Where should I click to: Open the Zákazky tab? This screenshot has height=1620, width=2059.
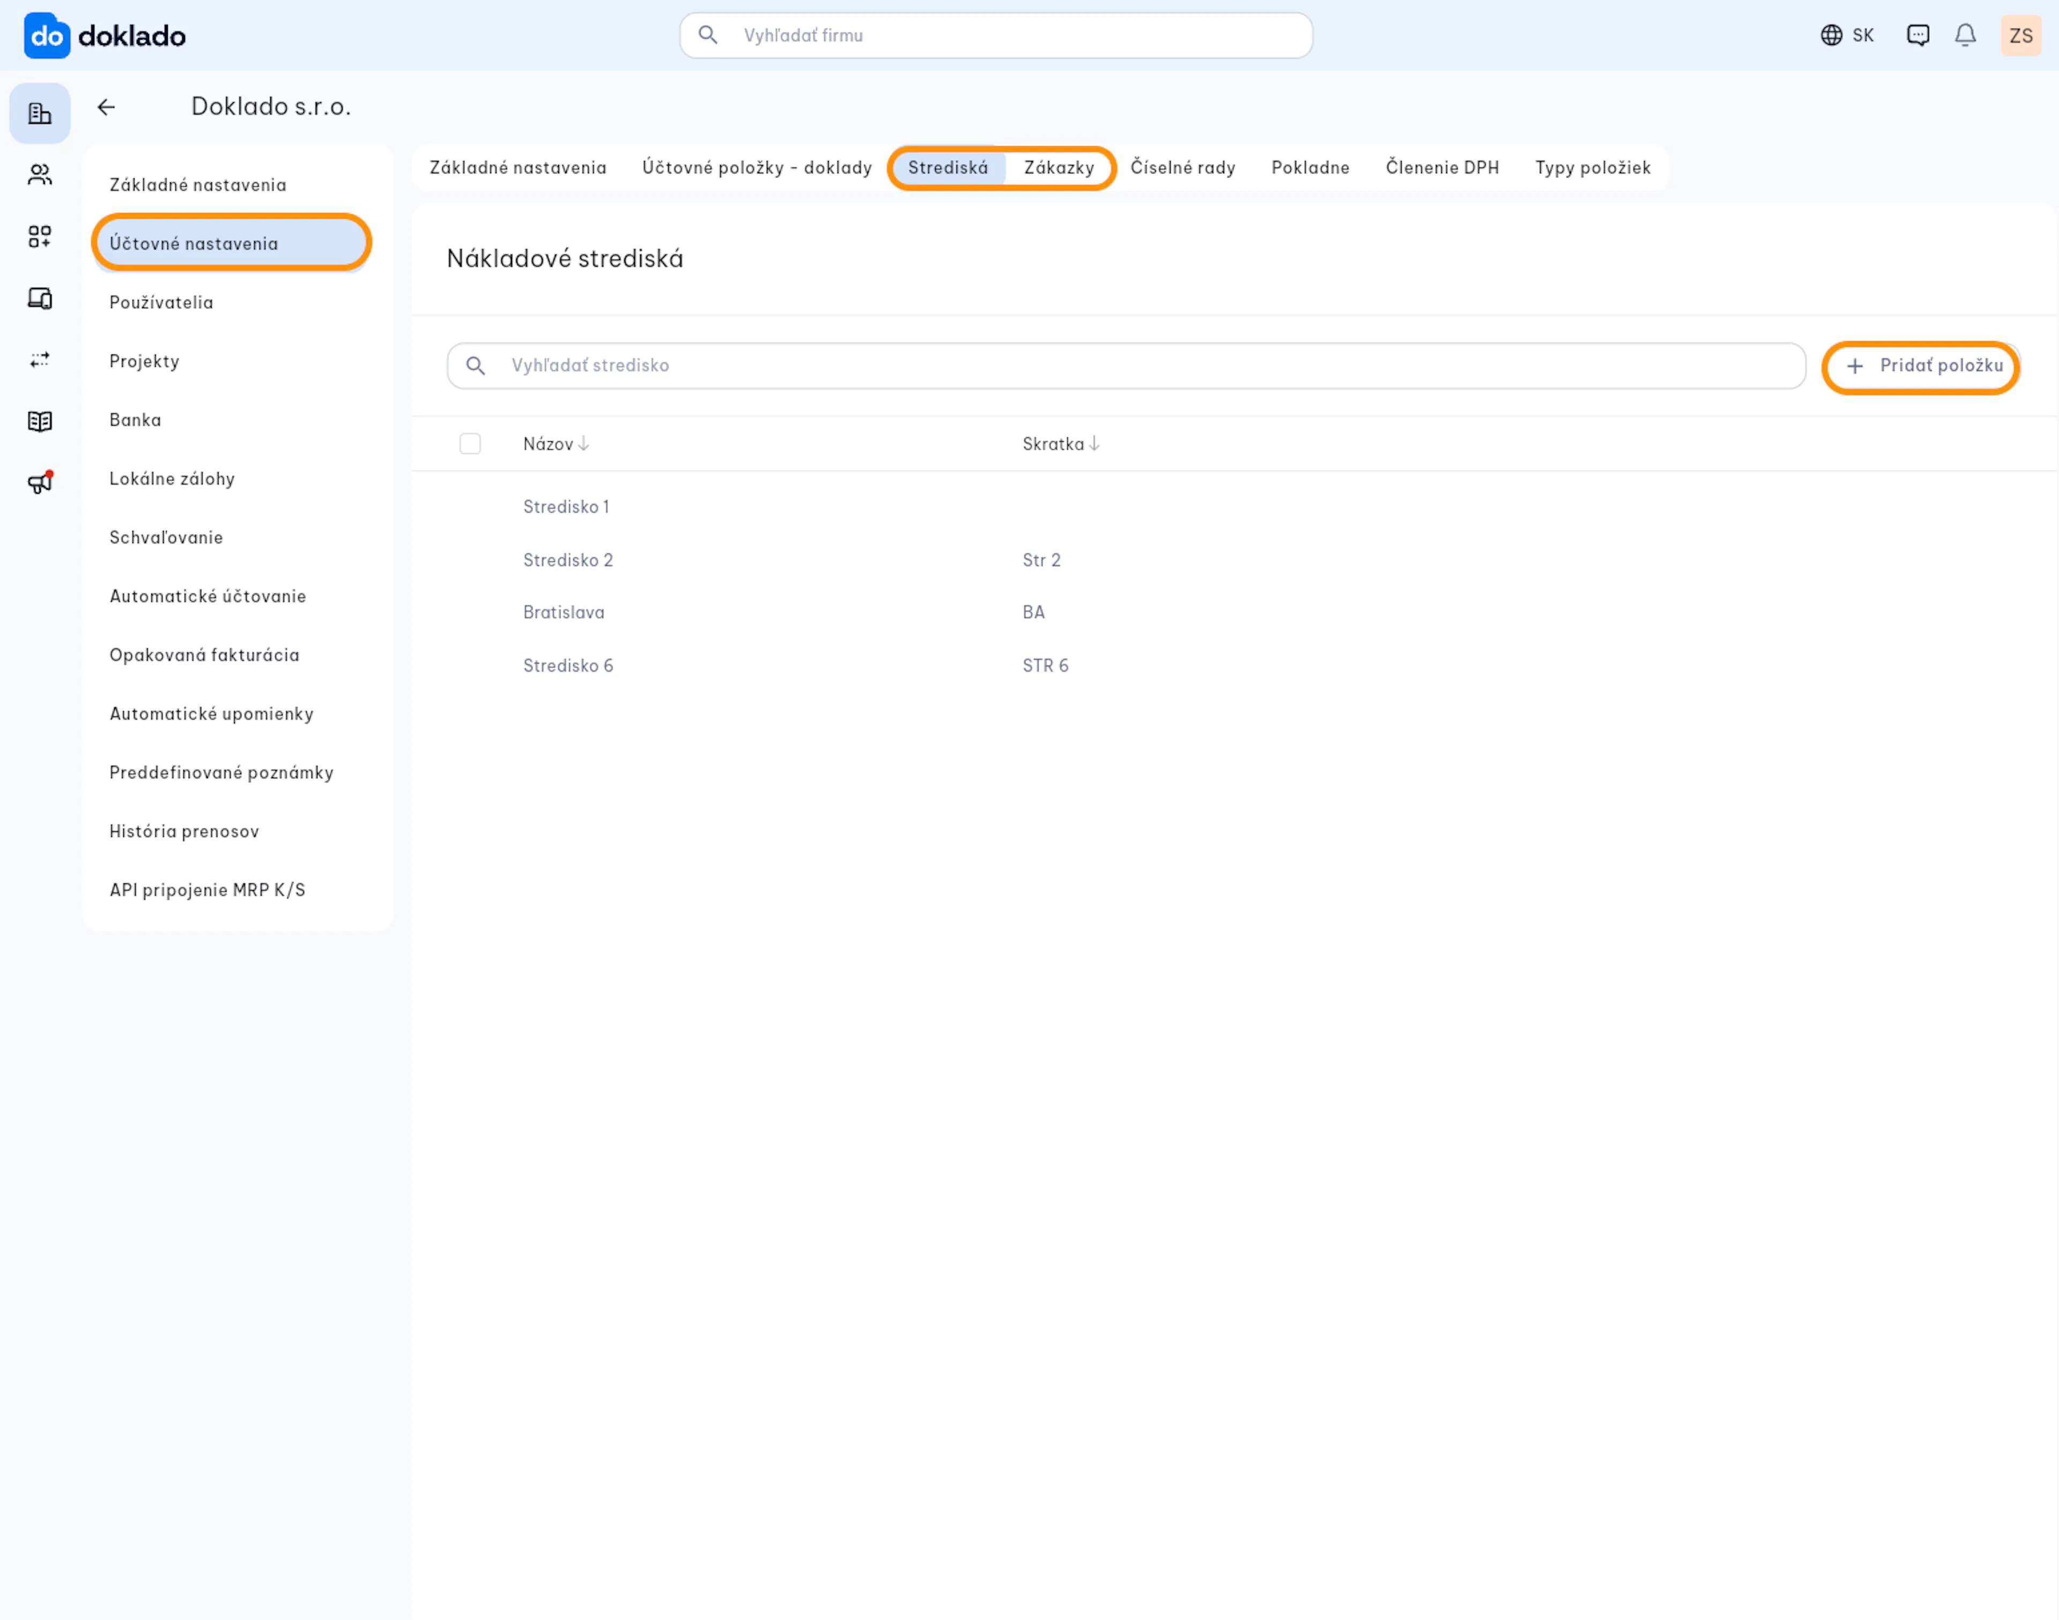[x=1058, y=168]
